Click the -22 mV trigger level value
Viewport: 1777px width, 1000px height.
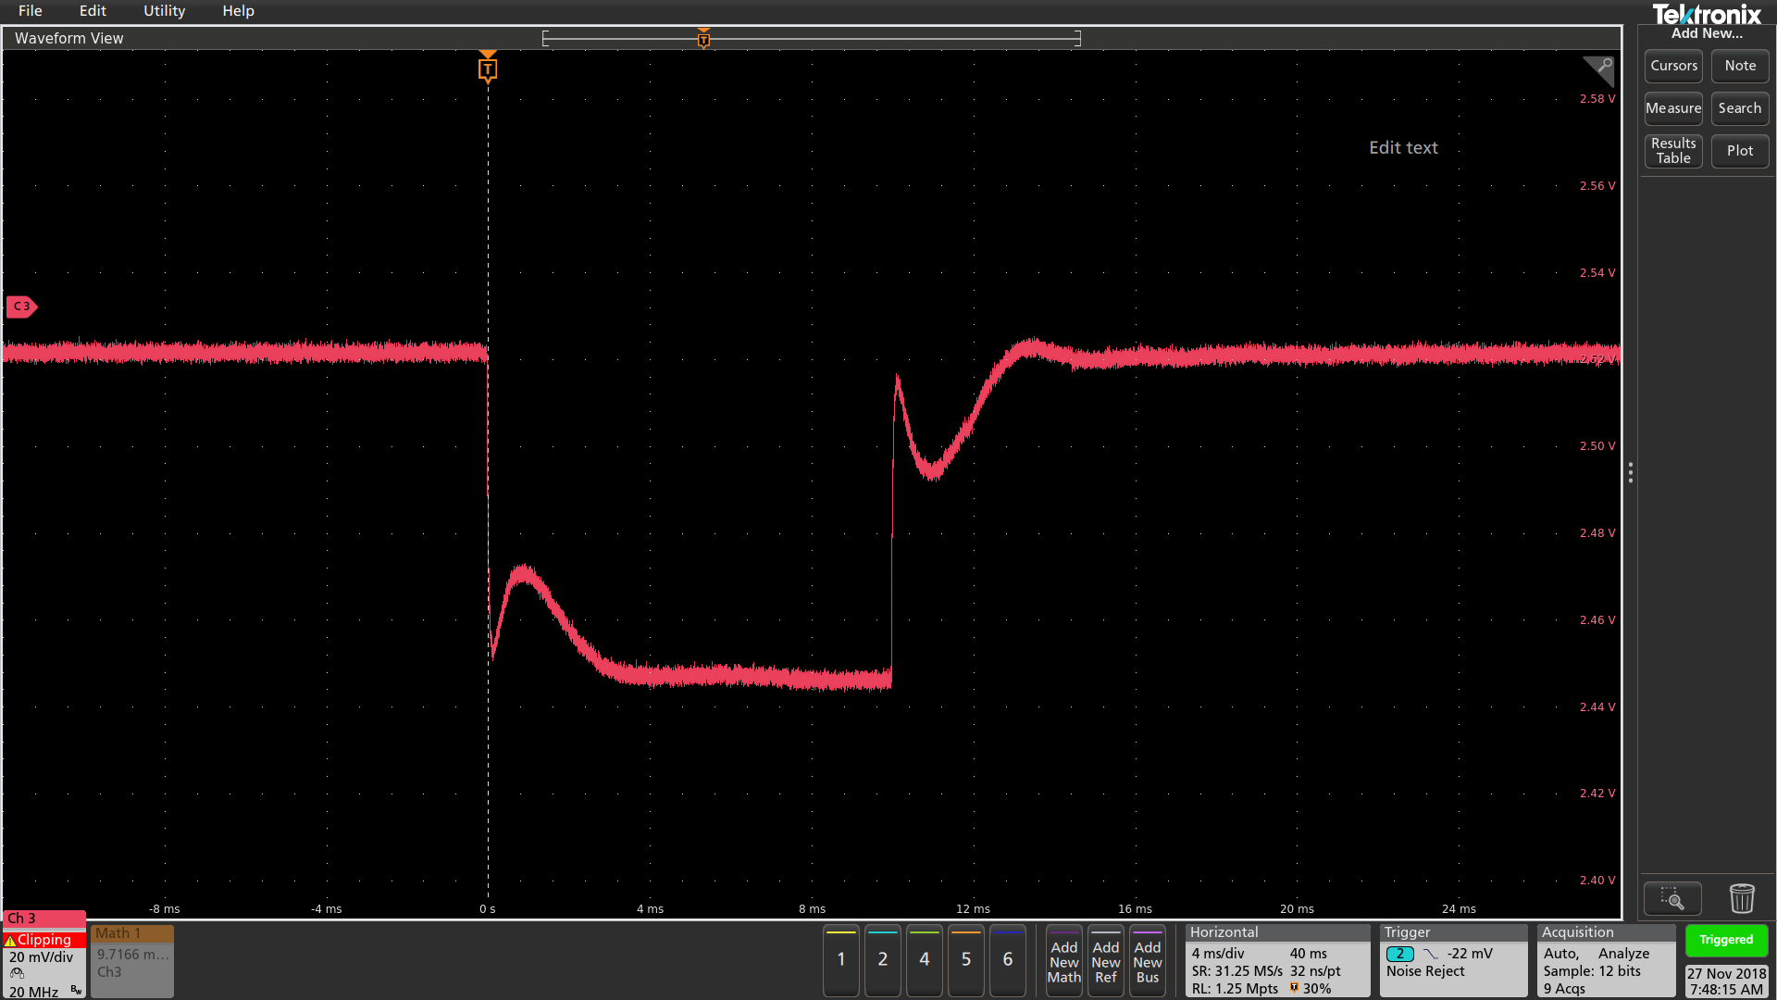[1471, 954]
